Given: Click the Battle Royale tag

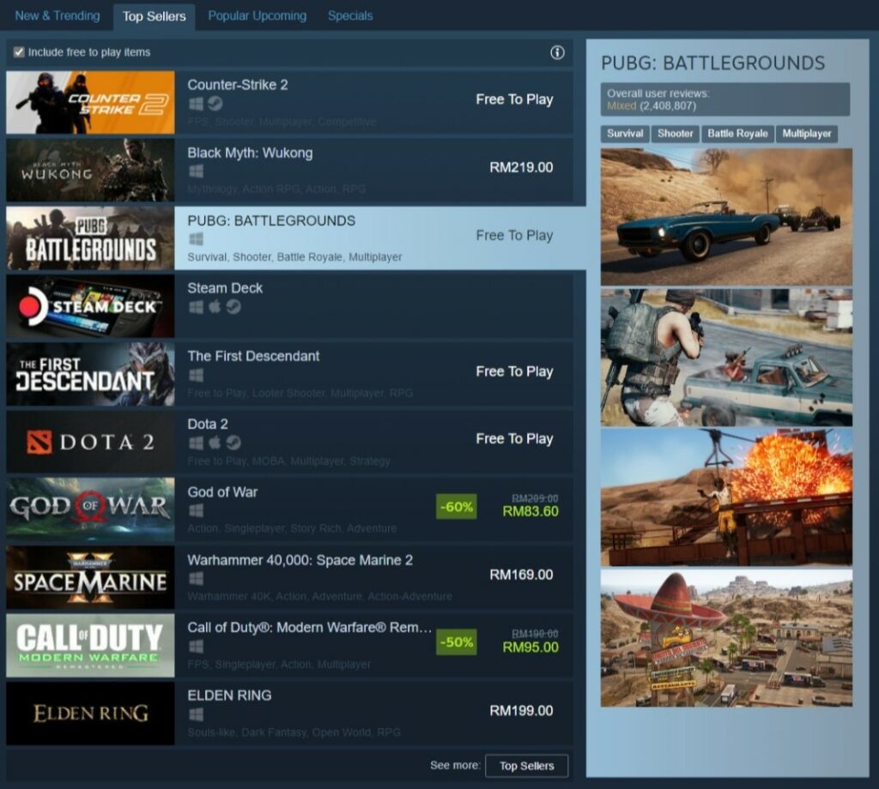Looking at the screenshot, I should 737,134.
